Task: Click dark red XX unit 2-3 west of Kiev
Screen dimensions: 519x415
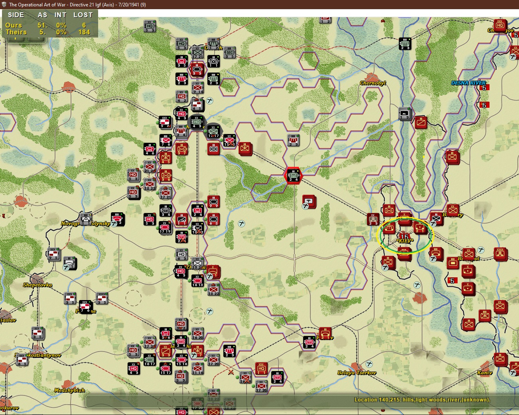Action: click(x=373, y=219)
